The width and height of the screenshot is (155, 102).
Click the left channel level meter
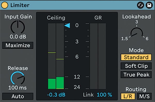[x=52, y=56]
